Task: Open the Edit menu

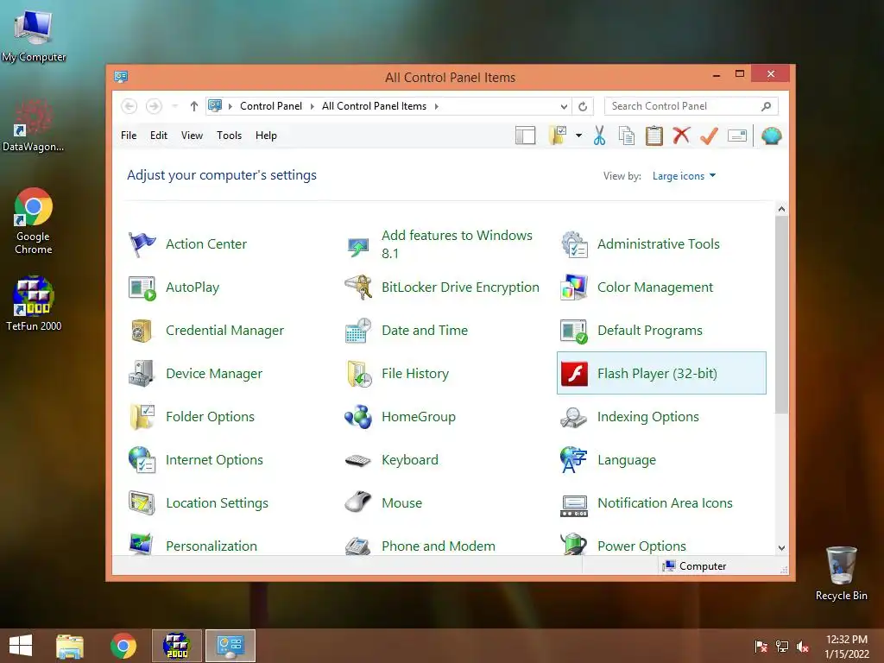Action: (x=159, y=136)
